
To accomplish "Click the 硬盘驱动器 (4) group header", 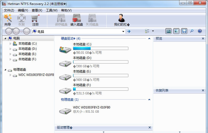I will click(x=71, y=39).
